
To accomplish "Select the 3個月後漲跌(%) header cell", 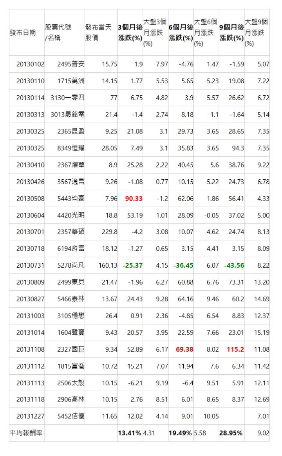I will (130, 33).
